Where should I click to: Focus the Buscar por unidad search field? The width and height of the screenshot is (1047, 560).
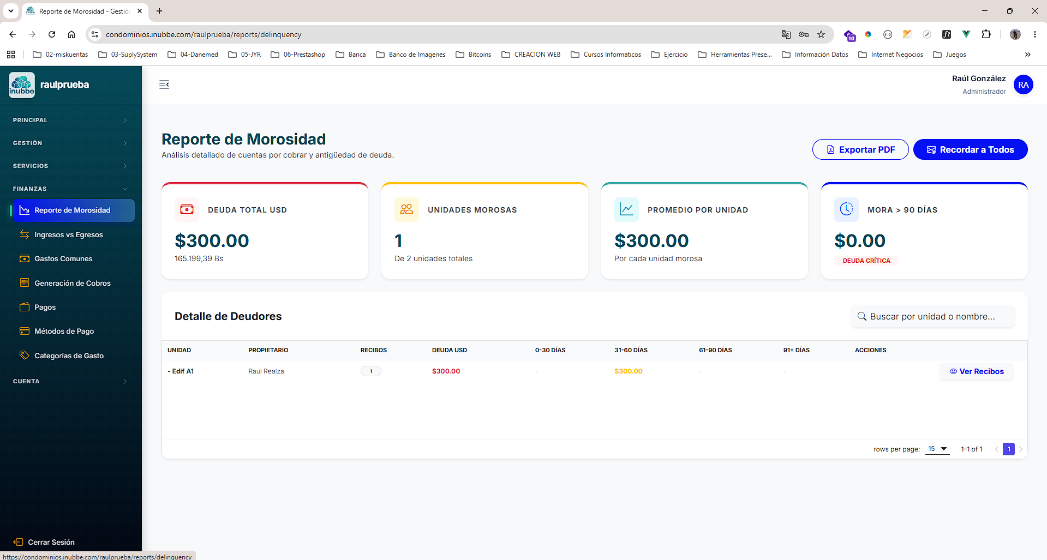tap(932, 316)
